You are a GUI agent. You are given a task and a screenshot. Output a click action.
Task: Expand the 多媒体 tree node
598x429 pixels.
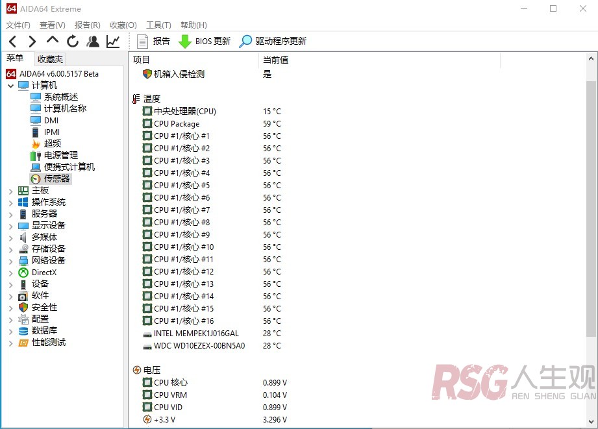(x=10, y=238)
